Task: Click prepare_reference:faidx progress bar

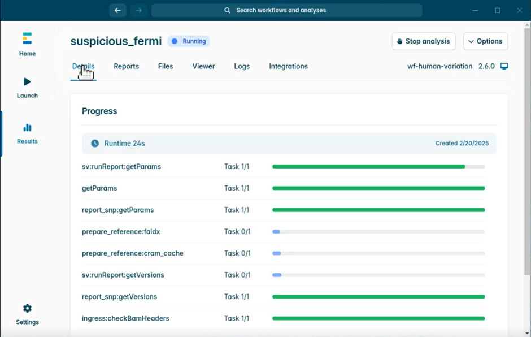Action: 378,232
